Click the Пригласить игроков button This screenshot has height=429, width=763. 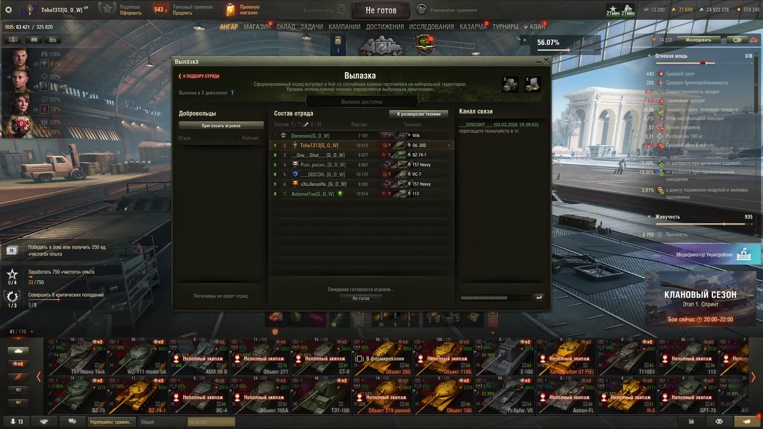coord(221,125)
